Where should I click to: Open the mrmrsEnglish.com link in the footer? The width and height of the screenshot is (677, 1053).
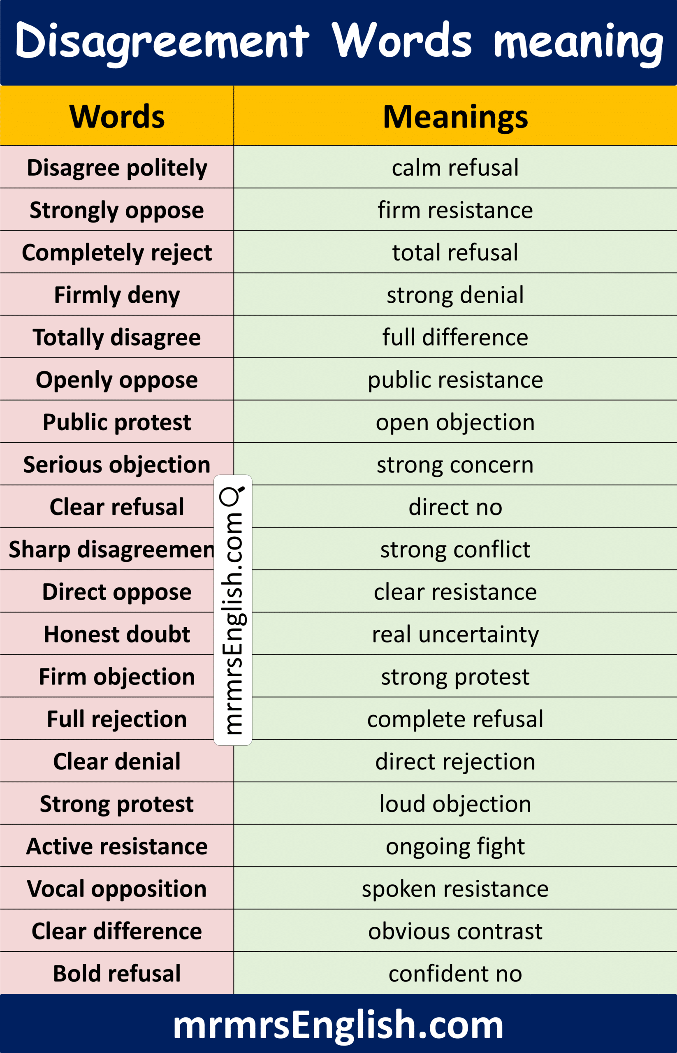[x=338, y=1025]
